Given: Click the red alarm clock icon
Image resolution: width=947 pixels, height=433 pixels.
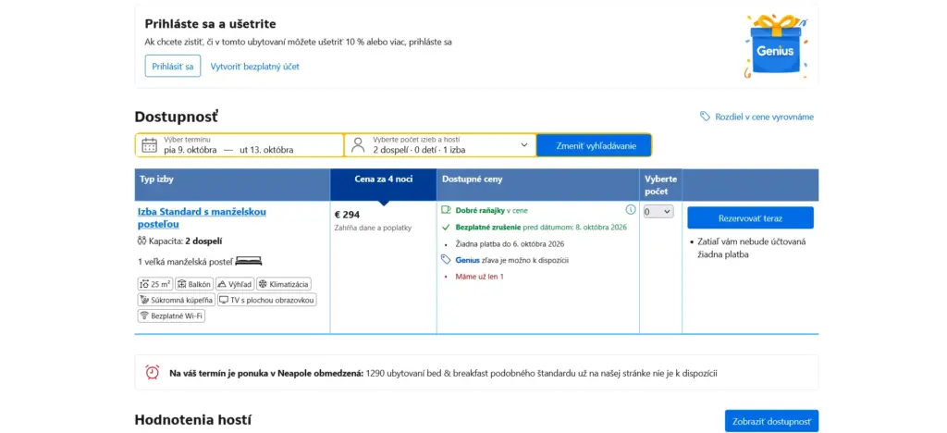Looking at the screenshot, I should click(153, 372).
